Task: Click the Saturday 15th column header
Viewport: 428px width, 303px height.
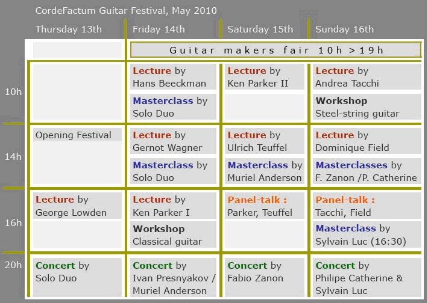Action: [260, 29]
